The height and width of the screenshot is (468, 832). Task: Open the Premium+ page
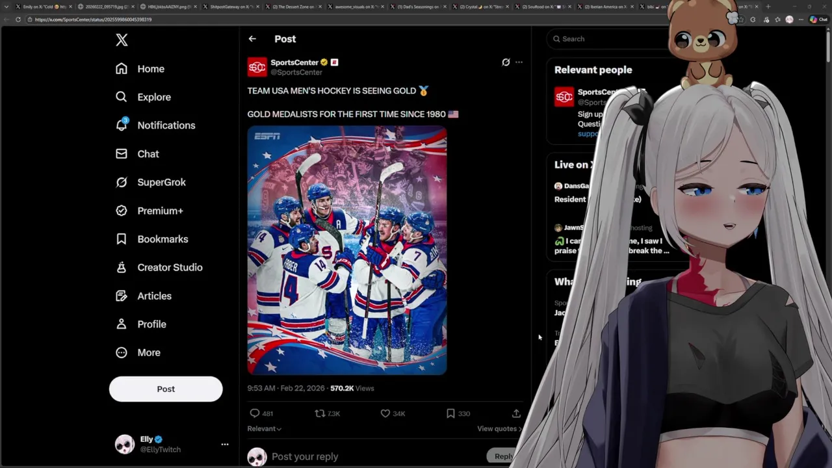(x=149, y=211)
